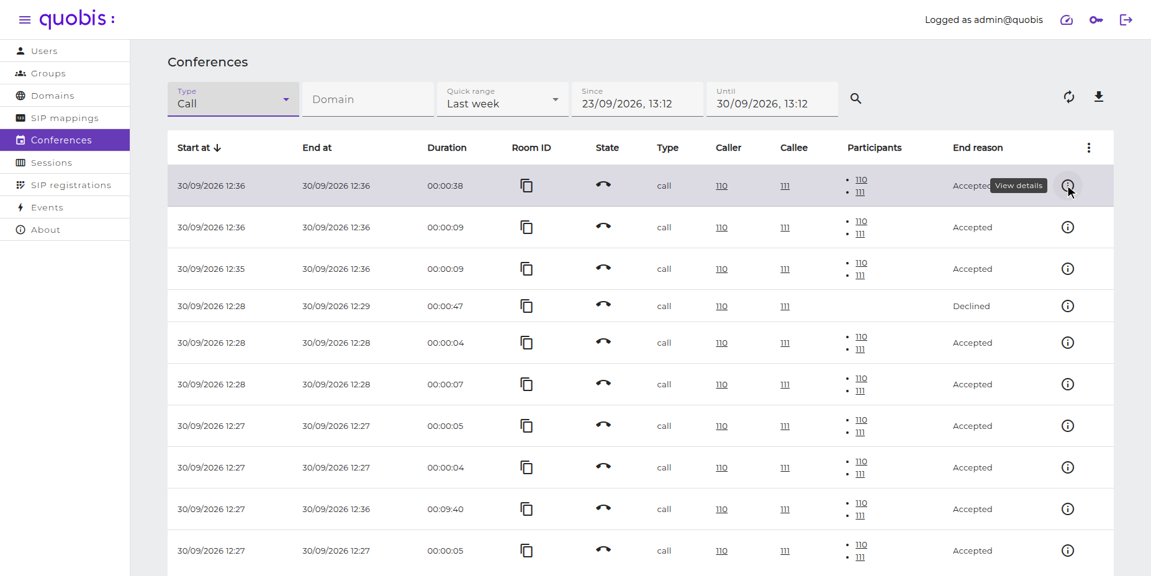The height and width of the screenshot is (576, 1151).
Task: Open the About page
Action: (65, 230)
